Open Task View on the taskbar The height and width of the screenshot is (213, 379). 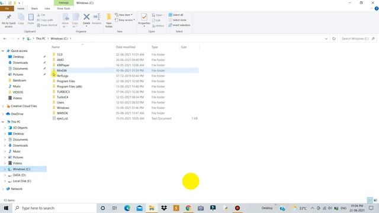114,208
